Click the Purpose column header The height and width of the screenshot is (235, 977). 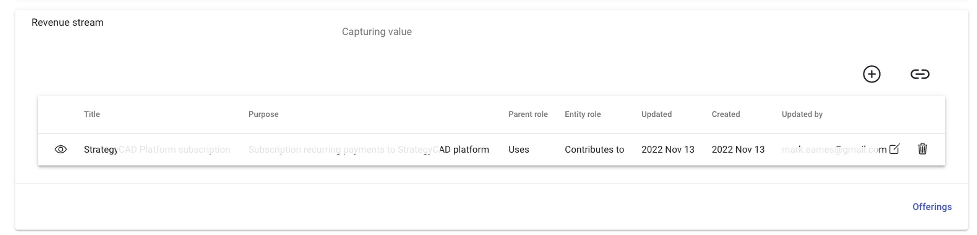pos(263,114)
